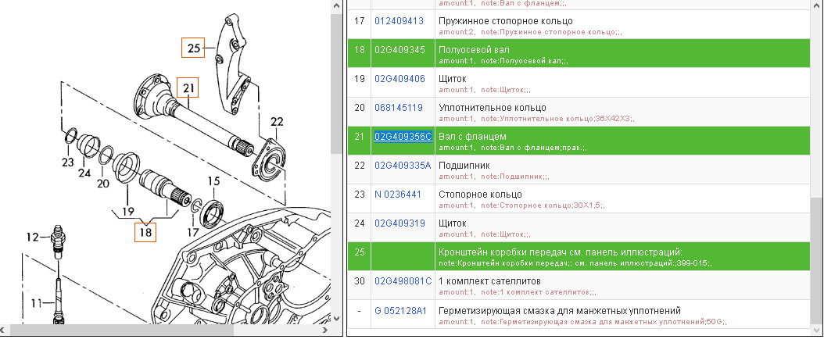
Task: Open bearing part number 02G409335A
Action: [403, 165]
